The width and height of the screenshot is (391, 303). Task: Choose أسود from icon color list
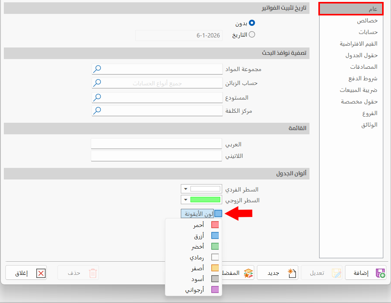tap(194, 279)
